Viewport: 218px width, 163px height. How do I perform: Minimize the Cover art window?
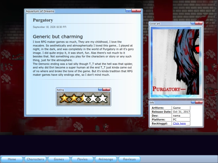point(193,23)
